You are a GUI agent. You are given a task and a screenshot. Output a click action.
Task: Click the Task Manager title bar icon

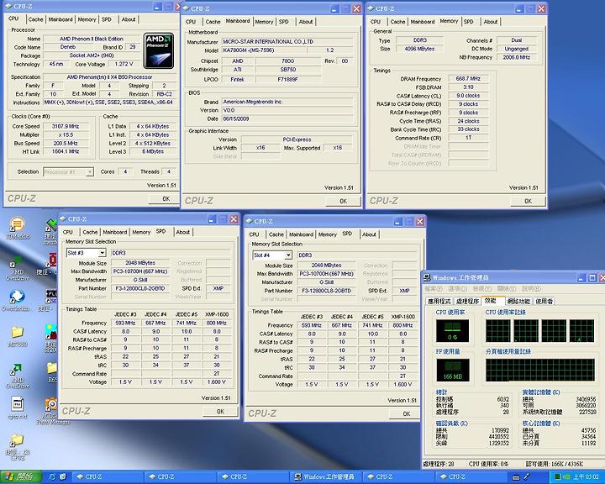427,277
